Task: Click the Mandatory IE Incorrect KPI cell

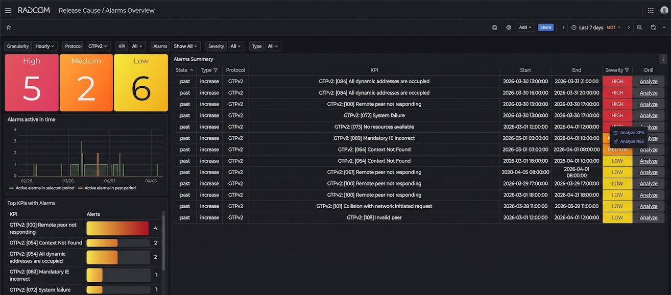Action: pyautogui.click(x=374, y=138)
